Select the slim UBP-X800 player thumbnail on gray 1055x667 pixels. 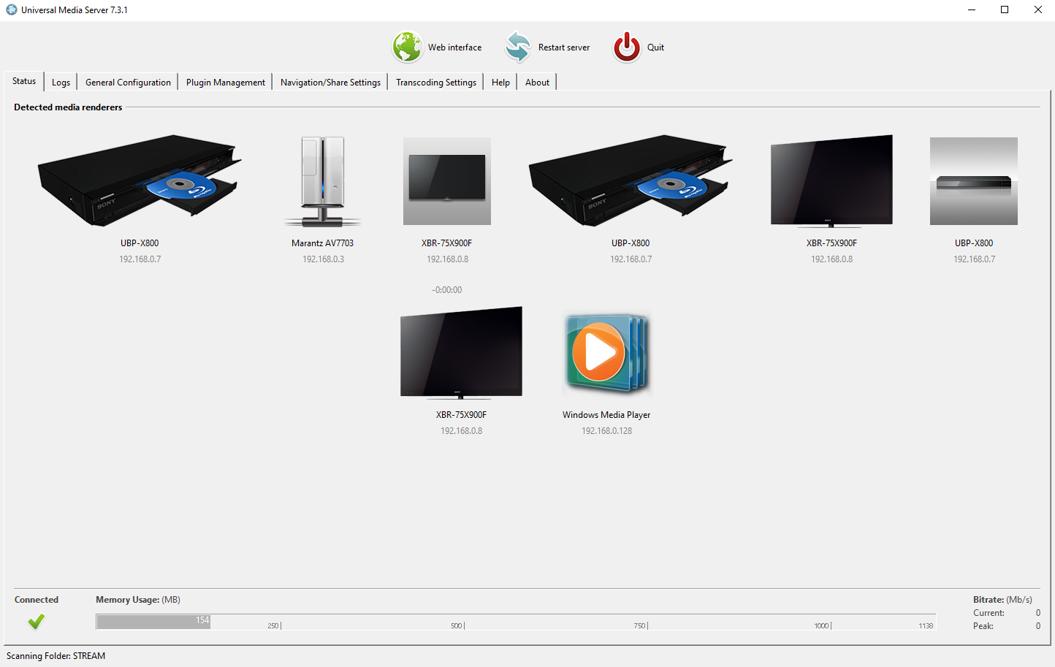[974, 181]
